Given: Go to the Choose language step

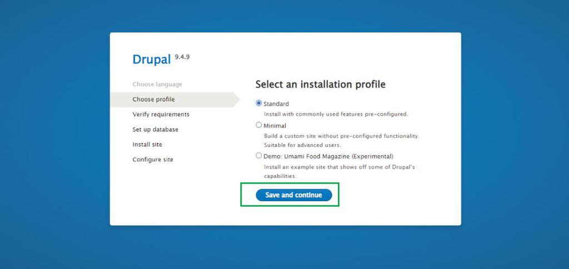Looking at the screenshot, I should point(157,84).
